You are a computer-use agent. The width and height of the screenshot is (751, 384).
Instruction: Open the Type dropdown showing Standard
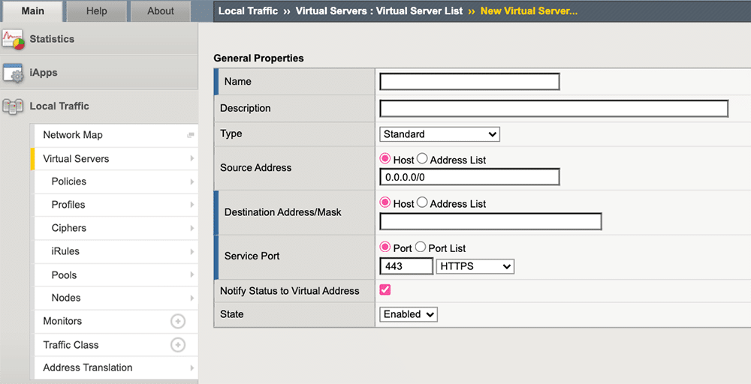point(439,134)
